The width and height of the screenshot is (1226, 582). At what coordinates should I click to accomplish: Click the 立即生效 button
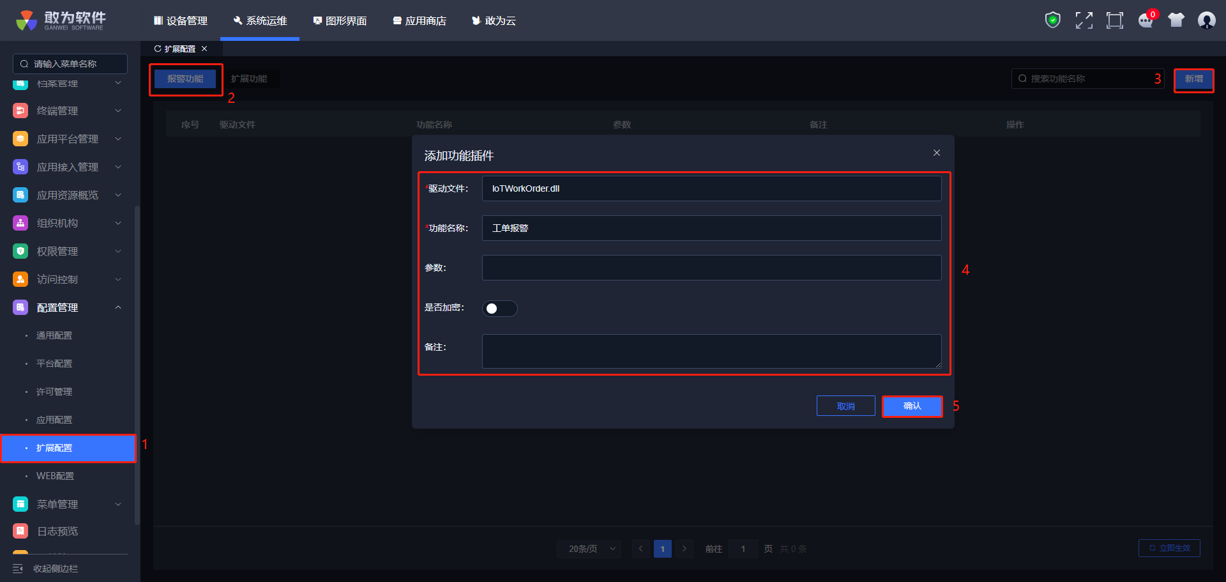tap(1169, 548)
